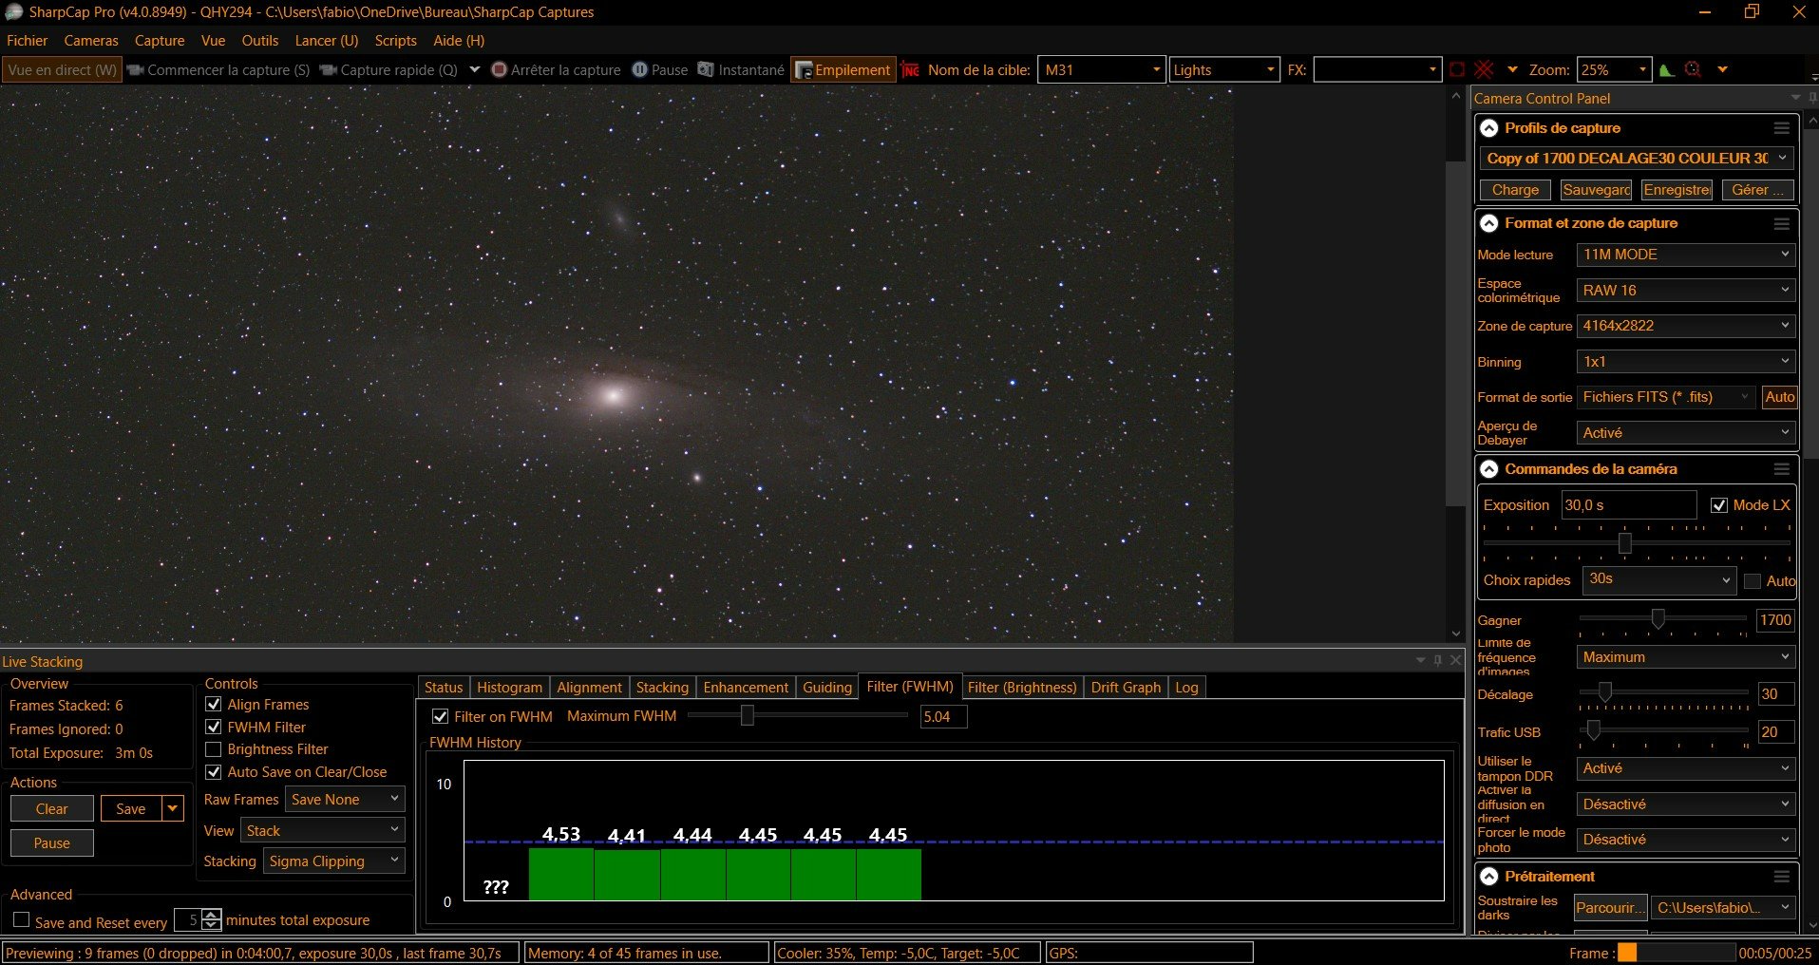Toggle the Brightness Filter checkbox
The width and height of the screenshot is (1819, 965).
(x=214, y=749)
